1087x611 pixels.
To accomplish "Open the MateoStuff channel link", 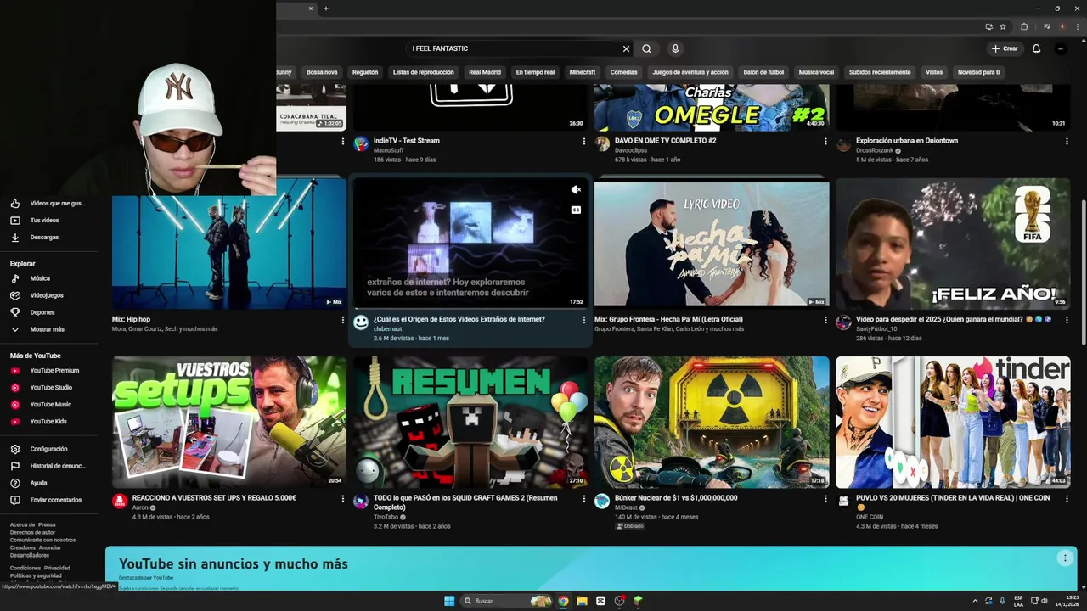I will click(389, 150).
